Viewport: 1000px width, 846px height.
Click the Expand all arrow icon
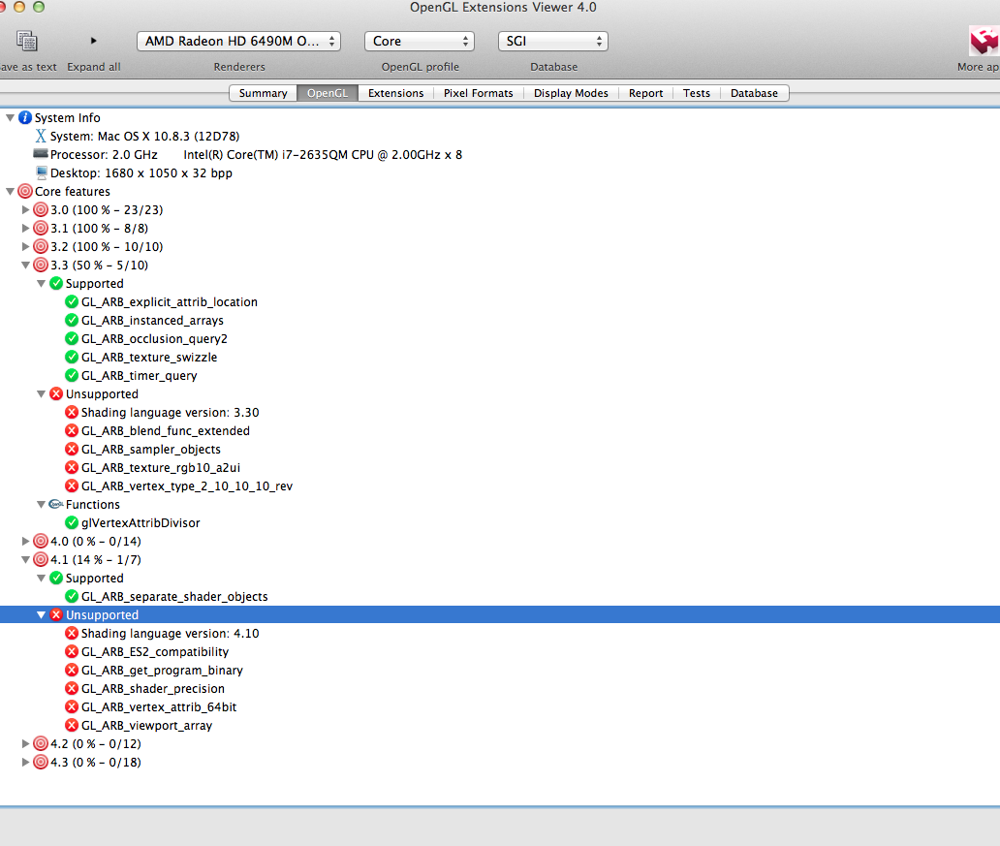point(94,41)
